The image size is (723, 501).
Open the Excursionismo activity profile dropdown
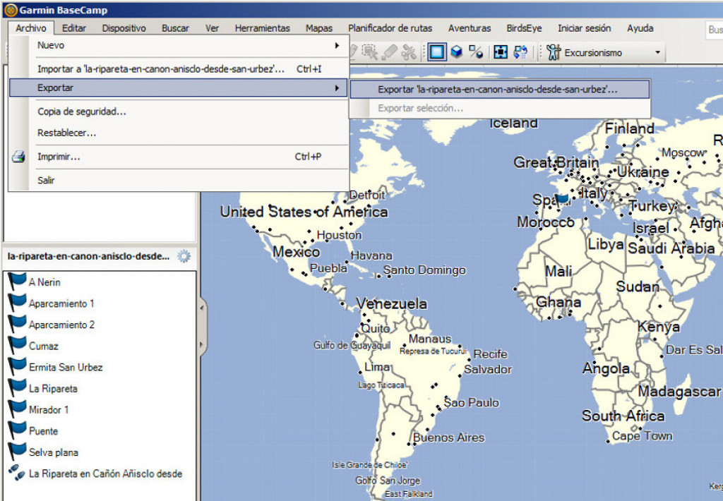coord(657,52)
